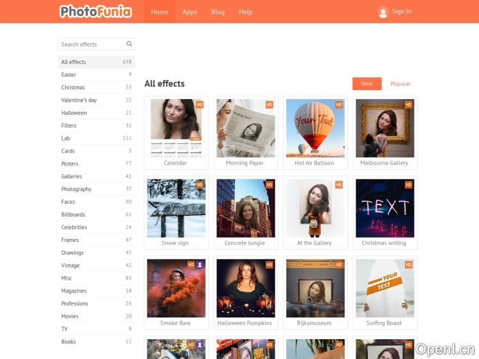
Task: Focus the Search effects input field
Action: click(93, 44)
